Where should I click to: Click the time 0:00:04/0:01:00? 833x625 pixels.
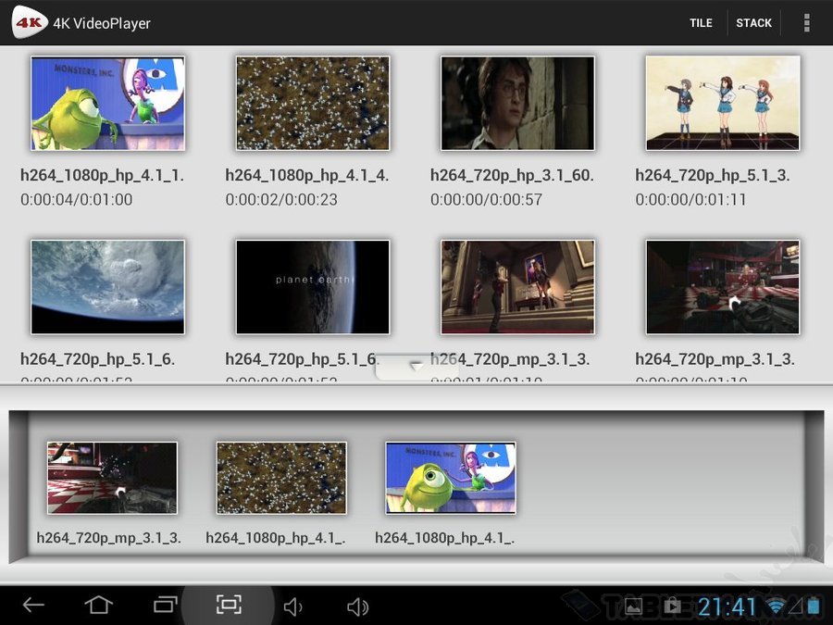click(x=77, y=200)
